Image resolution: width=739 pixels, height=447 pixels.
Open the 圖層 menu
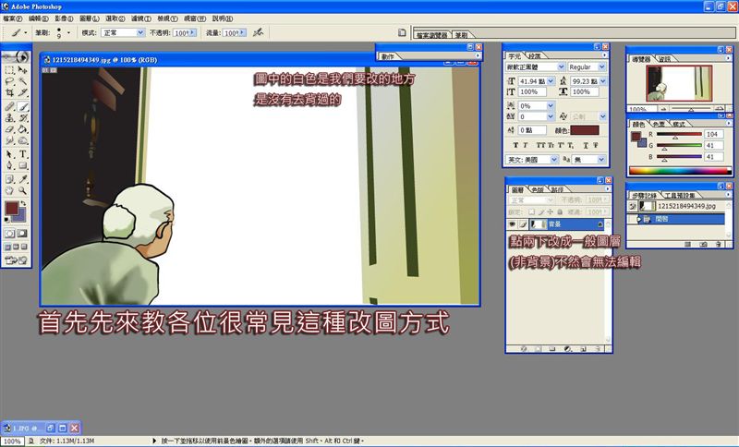tap(89, 18)
